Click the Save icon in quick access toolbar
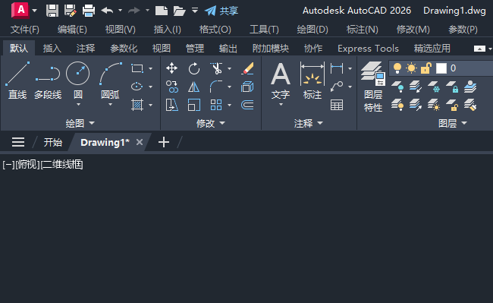This screenshot has width=493, height=303. [x=52, y=11]
